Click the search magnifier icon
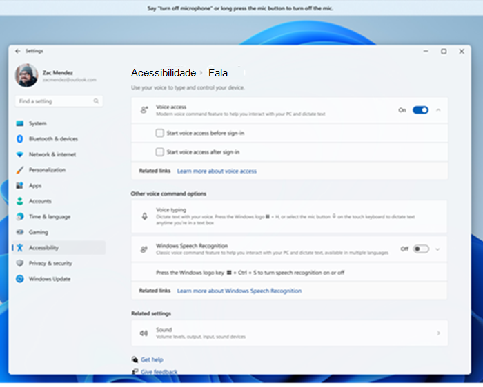 click(96, 101)
